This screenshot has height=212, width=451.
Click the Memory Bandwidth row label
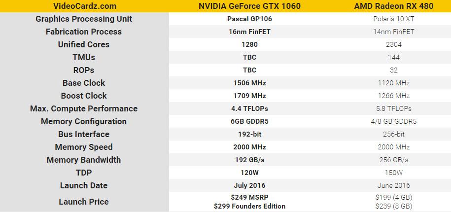click(x=84, y=160)
